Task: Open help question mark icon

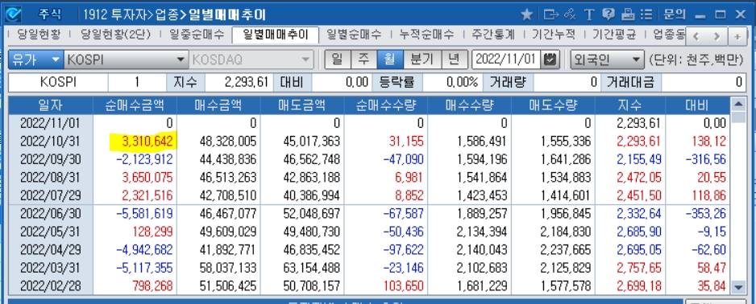Action: (x=608, y=15)
